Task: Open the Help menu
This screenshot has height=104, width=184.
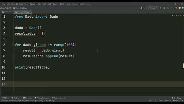Action: pos(62,4)
